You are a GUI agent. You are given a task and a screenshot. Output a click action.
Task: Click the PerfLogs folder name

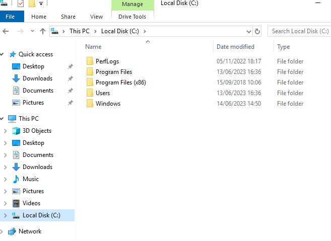(x=107, y=61)
